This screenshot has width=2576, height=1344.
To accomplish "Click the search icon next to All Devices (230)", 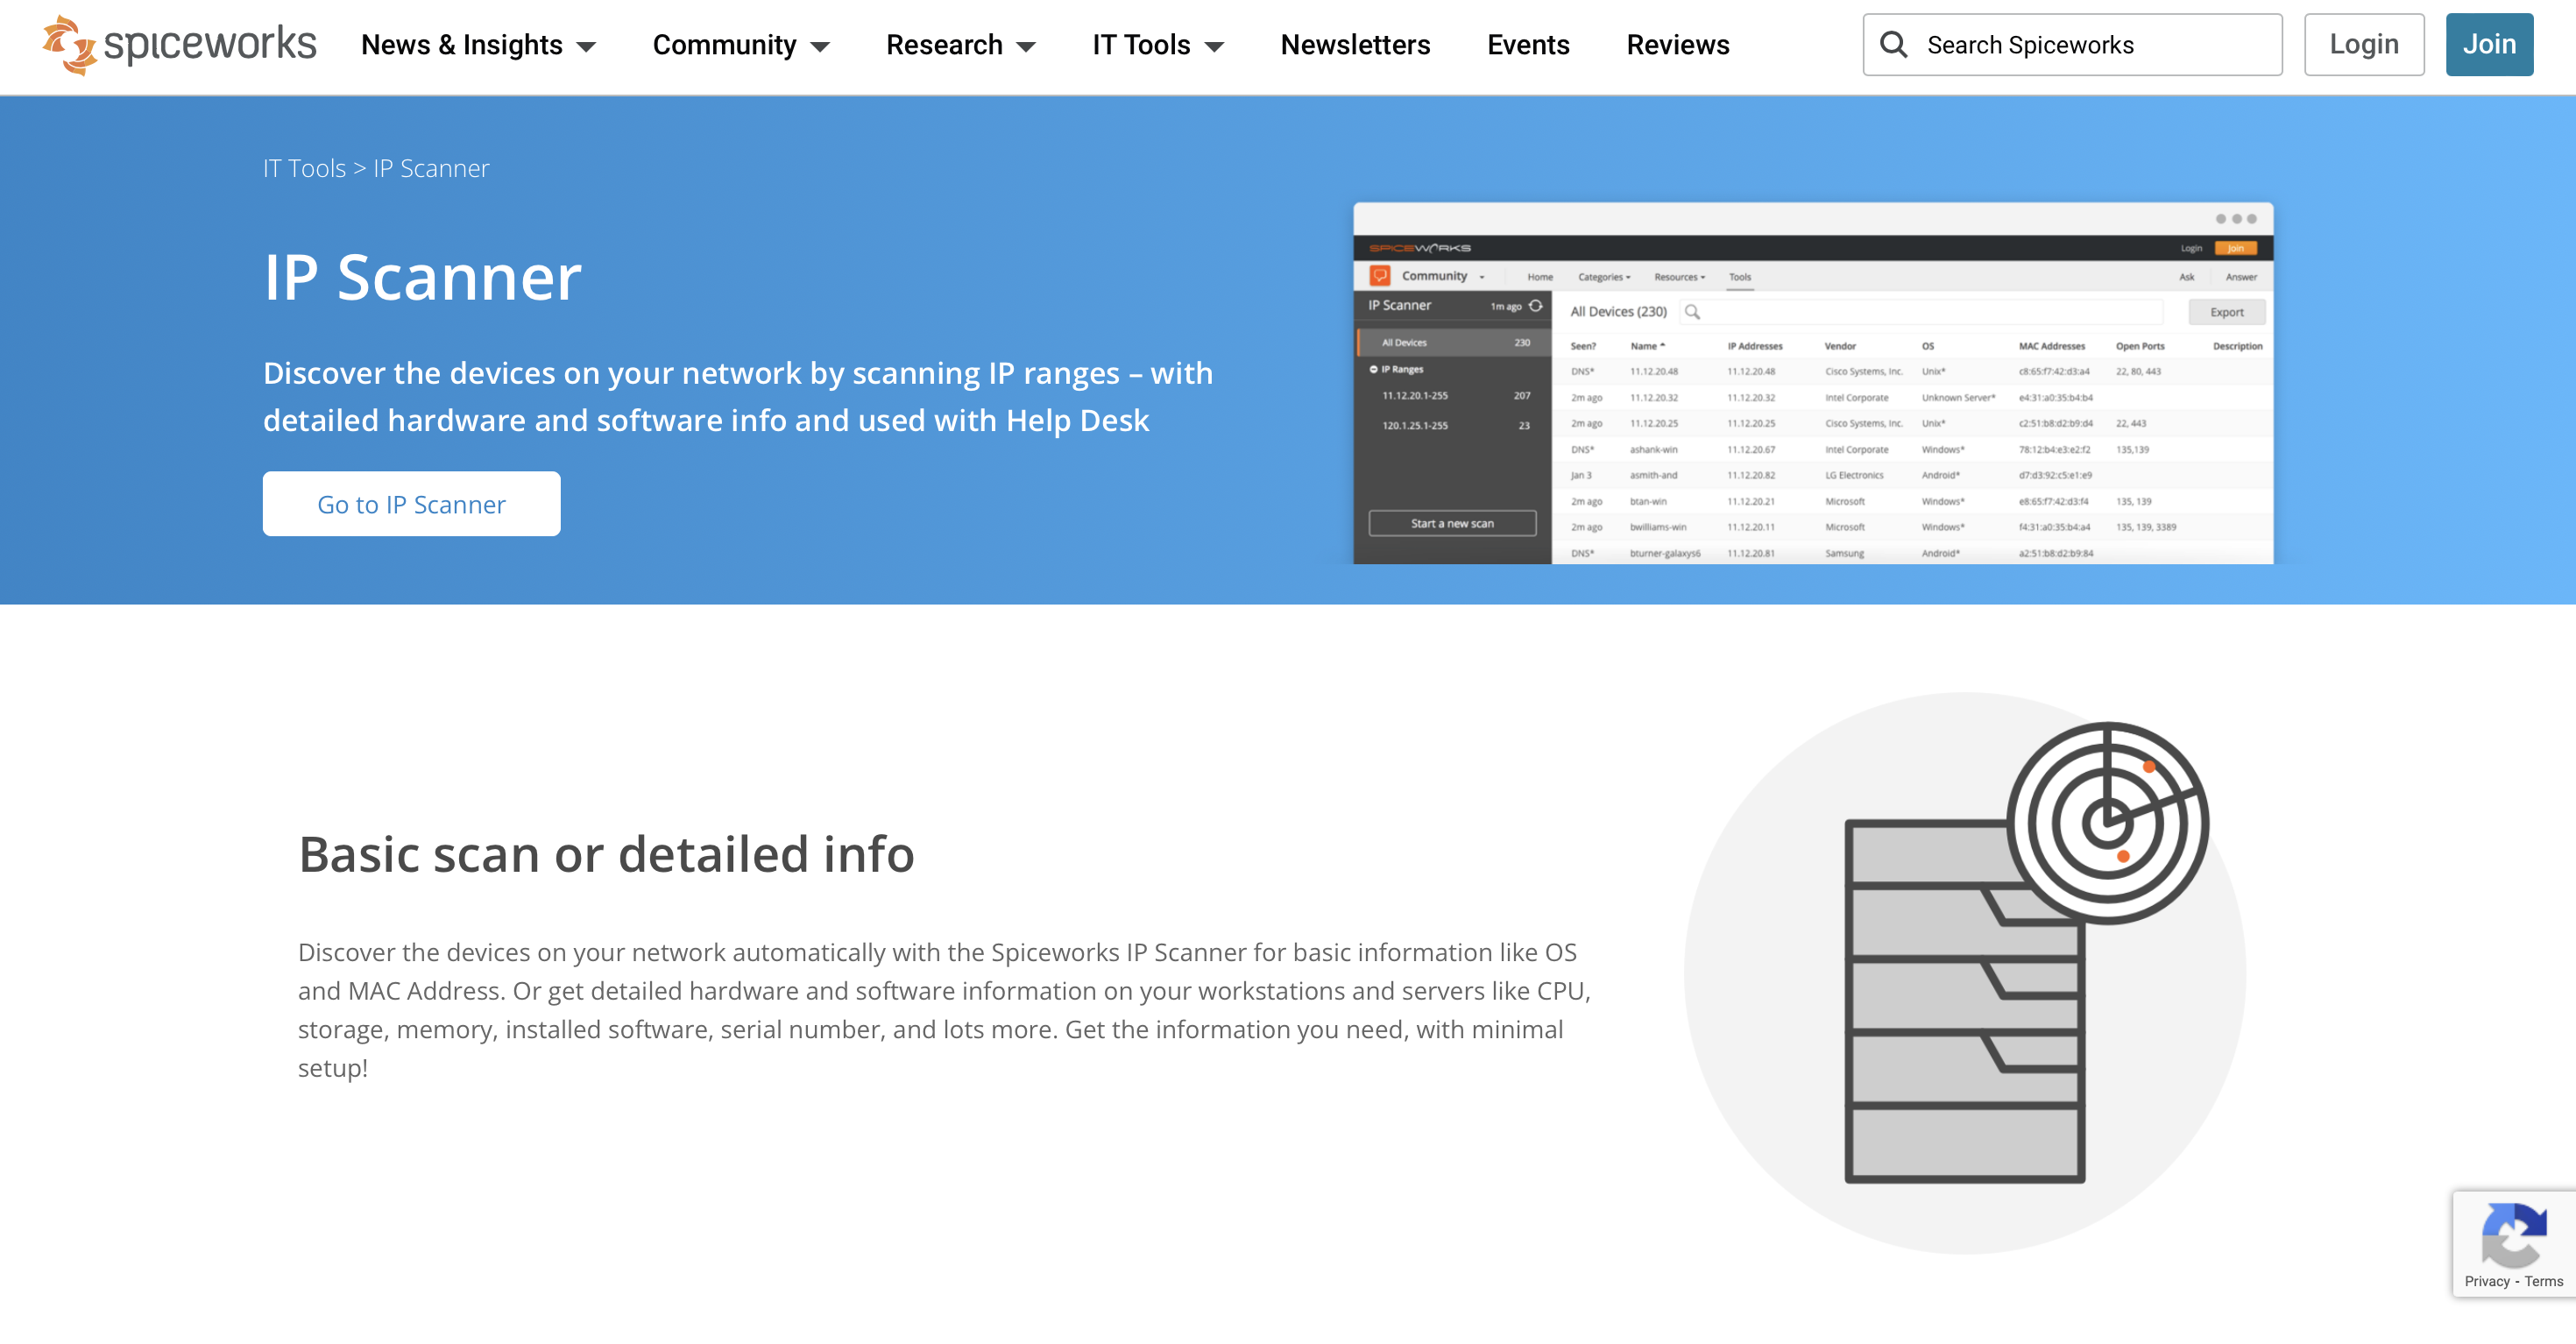I will point(1694,312).
